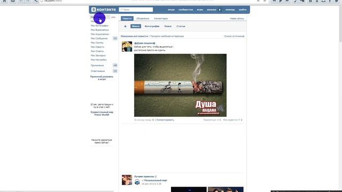Click the 'Удивительный мир Prime World!' ad
The image size is (342, 192).
(x=102, y=114)
